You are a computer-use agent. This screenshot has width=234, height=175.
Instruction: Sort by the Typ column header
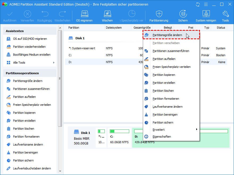(207, 28)
